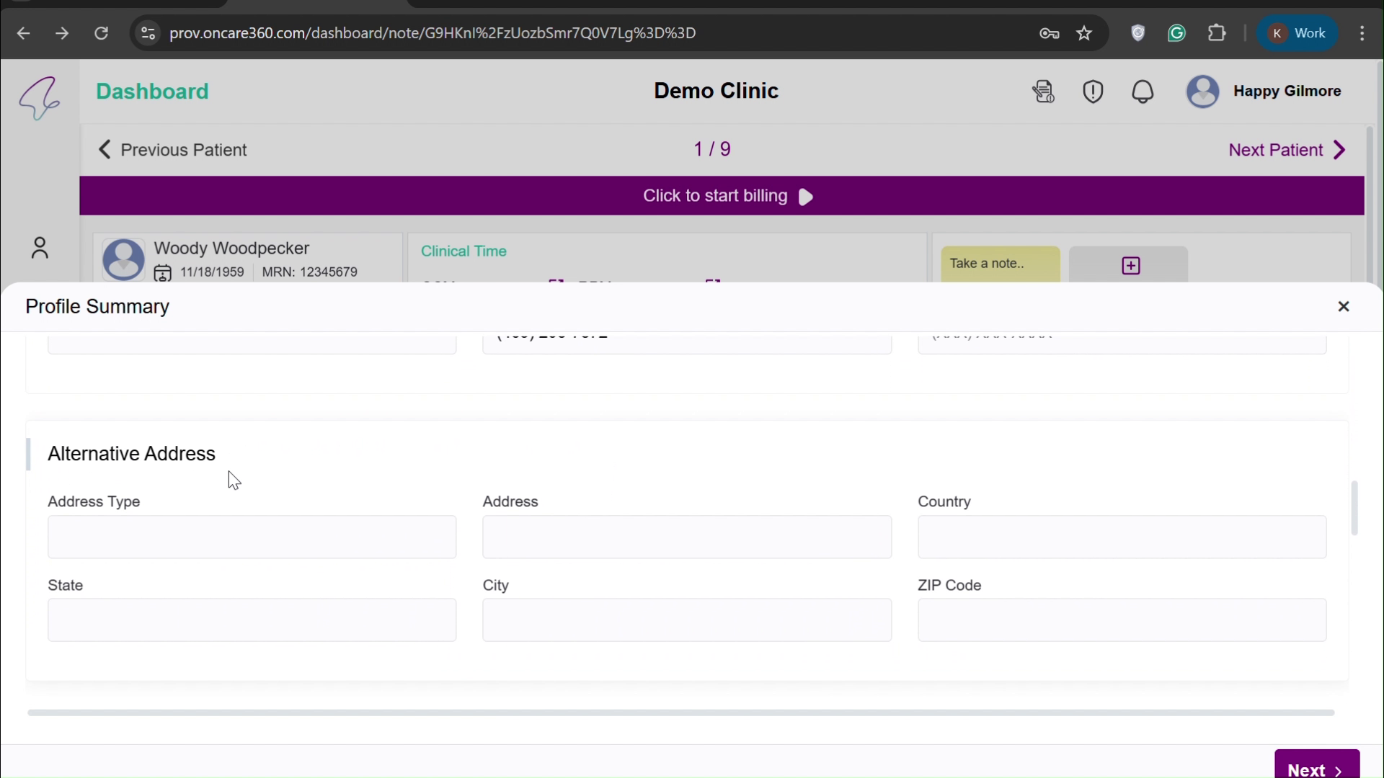Open Chrome's three-dot menu
The height and width of the screenshot is (778, 1384).
(x=1363, y=33)
